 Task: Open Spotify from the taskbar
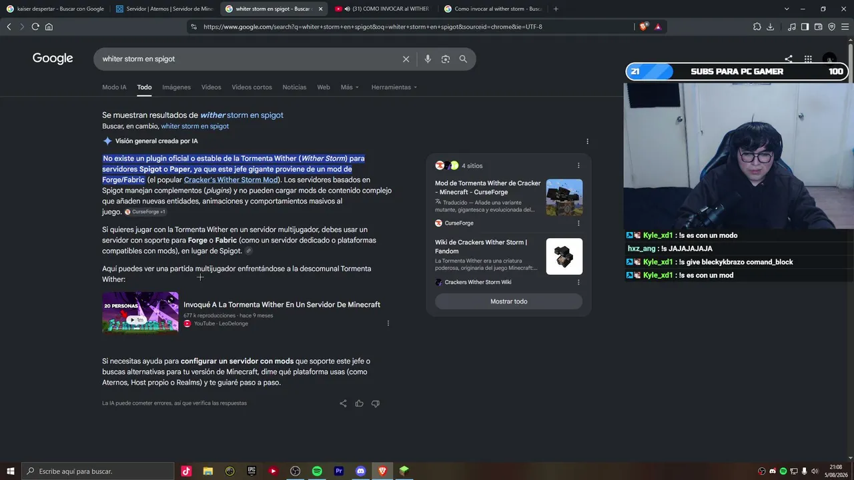click(x=317, y=471)
